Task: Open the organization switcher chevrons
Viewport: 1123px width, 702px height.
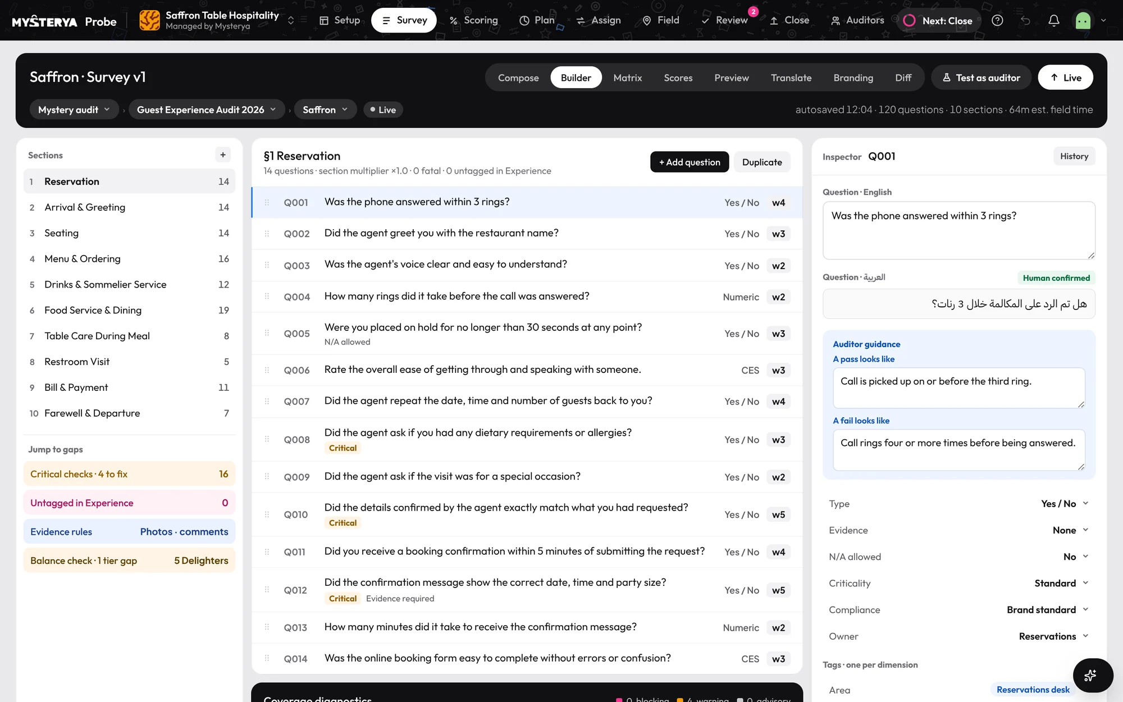Action: click(x=291, y=20)
